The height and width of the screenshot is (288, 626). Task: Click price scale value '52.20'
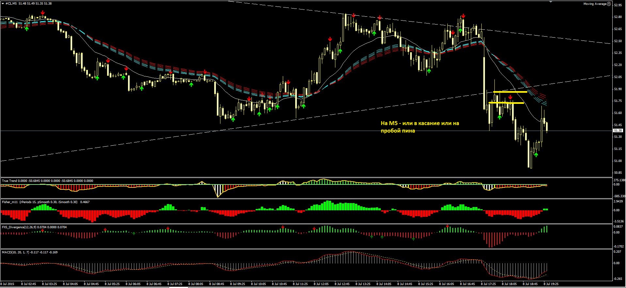tap(618, 65)
